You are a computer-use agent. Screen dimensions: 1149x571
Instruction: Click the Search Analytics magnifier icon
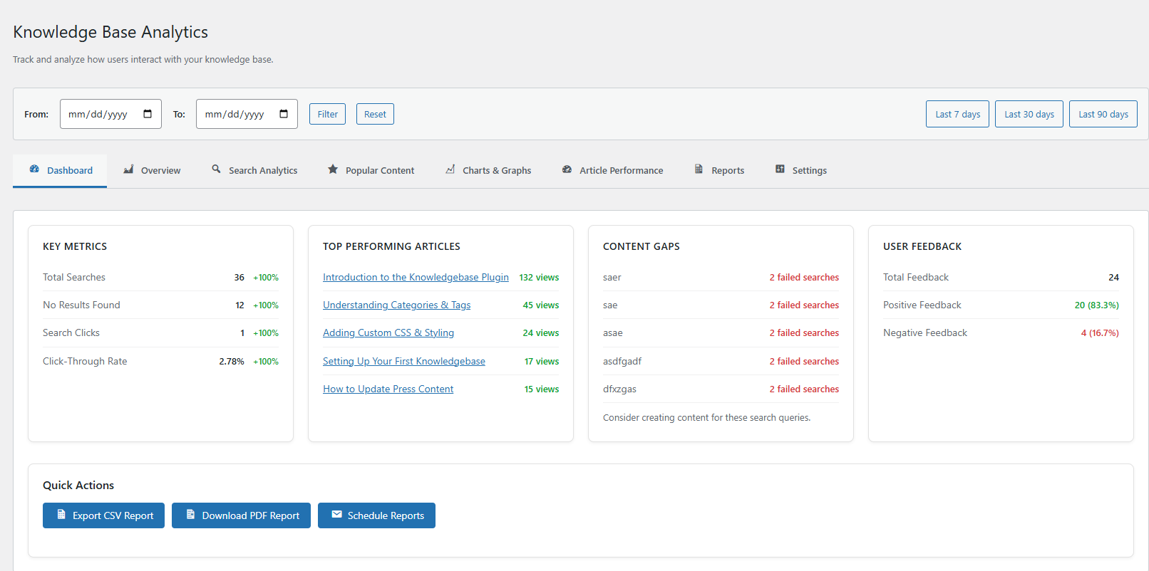point(216,169)
